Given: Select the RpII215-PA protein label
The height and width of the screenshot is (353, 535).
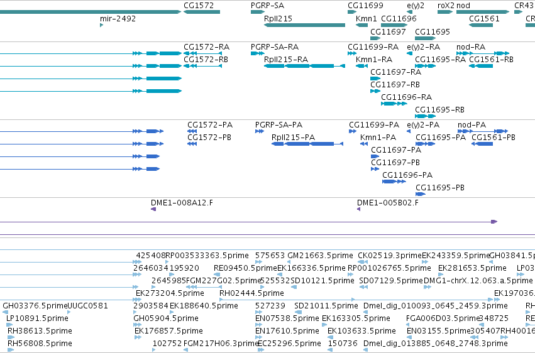Looking at the screenshot, I should [x=293, y=138].
